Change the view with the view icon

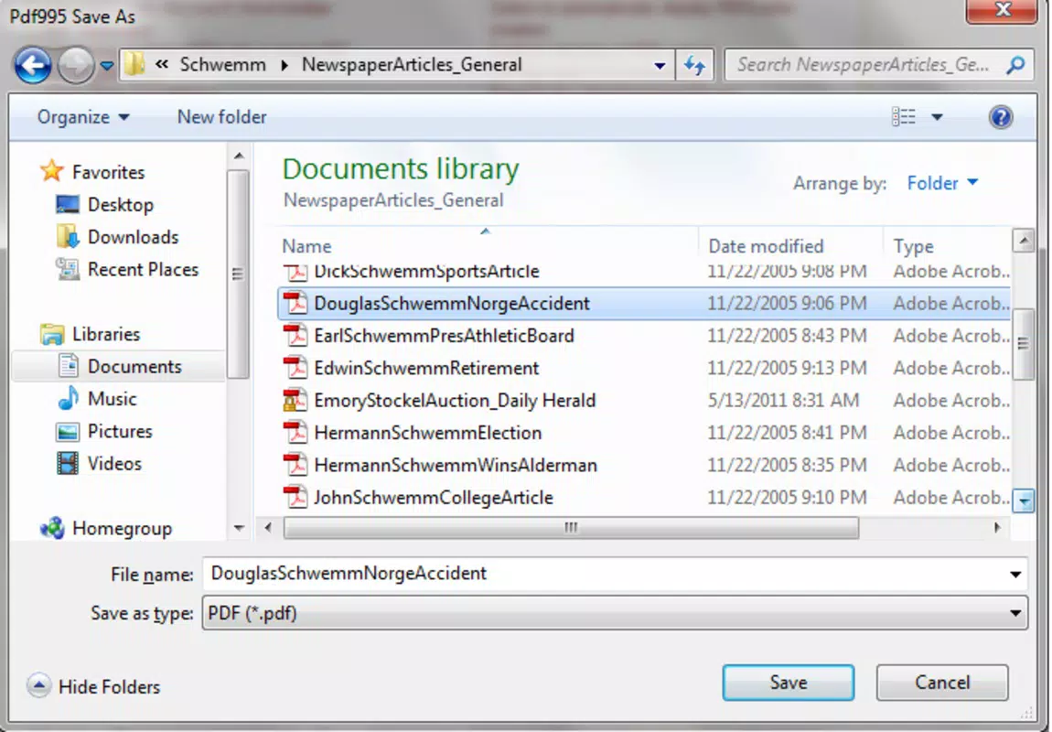pos(903,117)
